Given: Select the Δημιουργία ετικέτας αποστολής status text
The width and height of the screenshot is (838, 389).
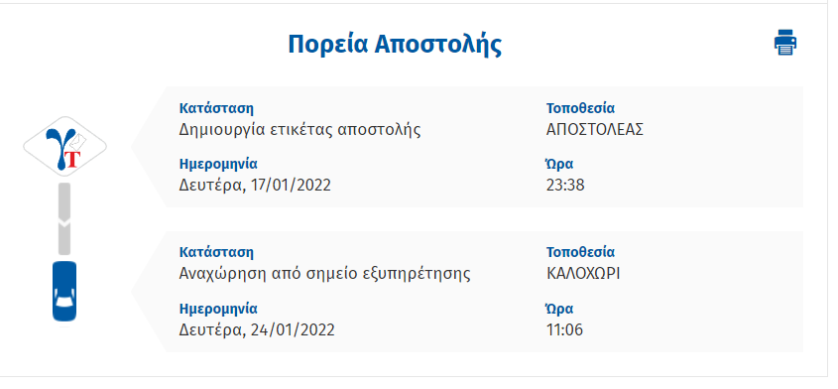Looking at the screenshot, I should click(299, 130).
